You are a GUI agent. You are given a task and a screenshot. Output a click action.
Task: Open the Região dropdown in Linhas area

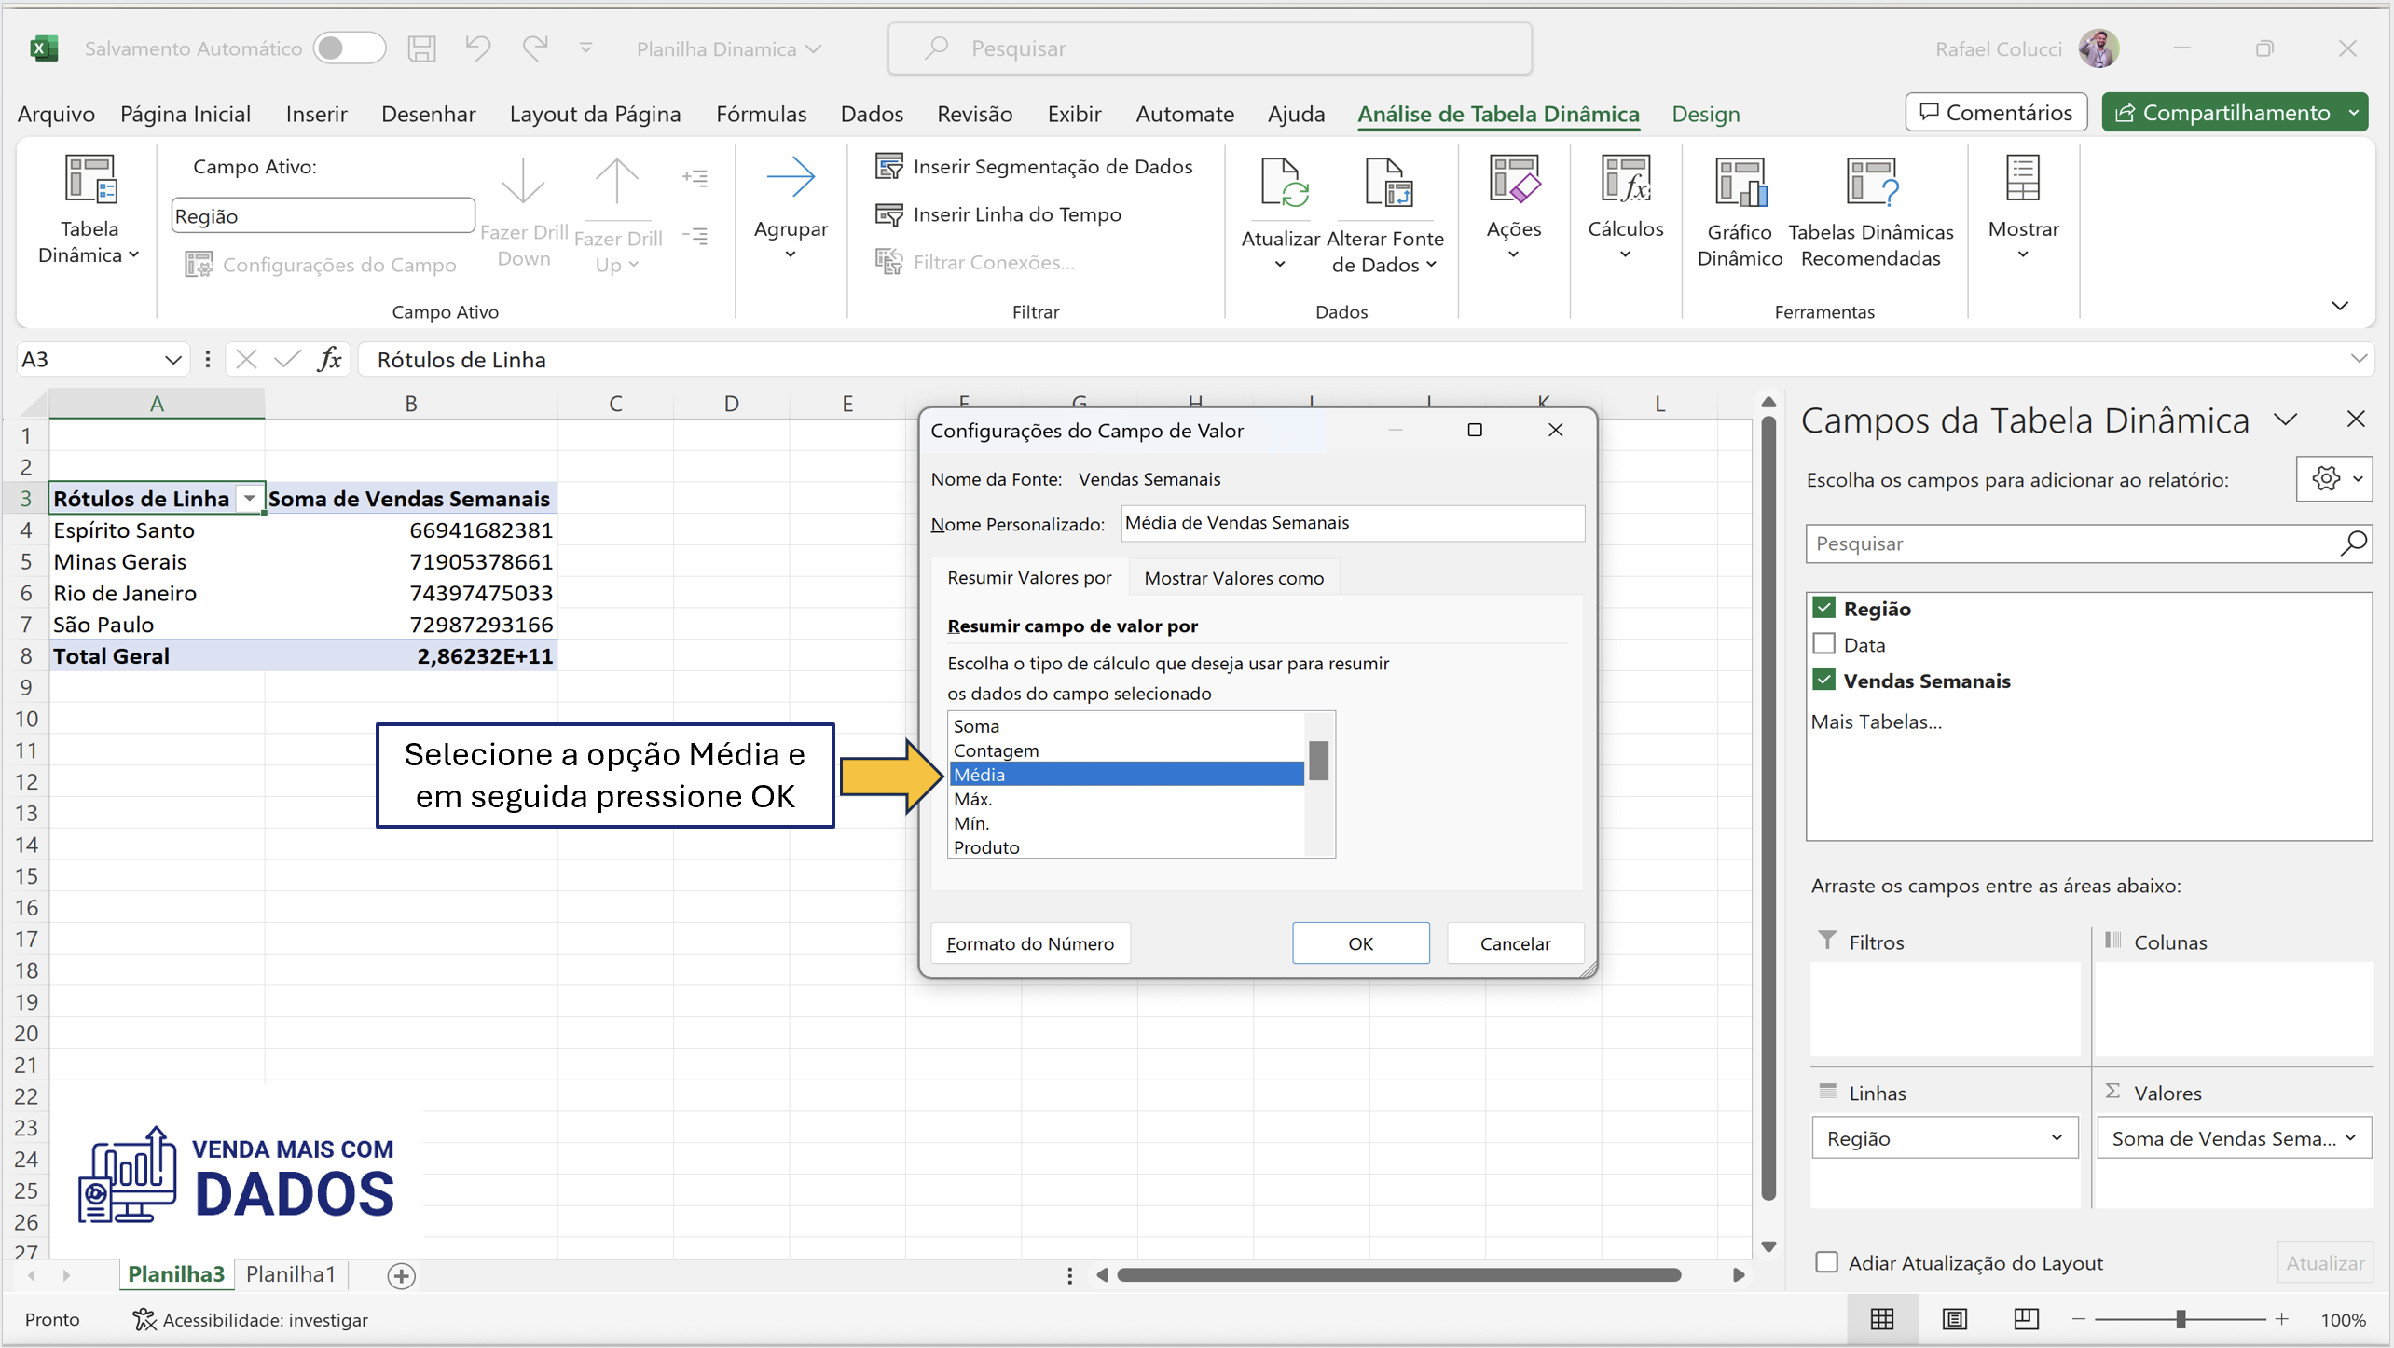pos(2059,1137)
